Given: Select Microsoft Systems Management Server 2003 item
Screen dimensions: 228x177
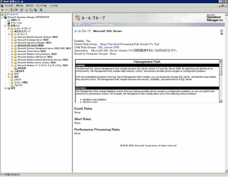Looking at the screenshot, I should tap(44, 48).
